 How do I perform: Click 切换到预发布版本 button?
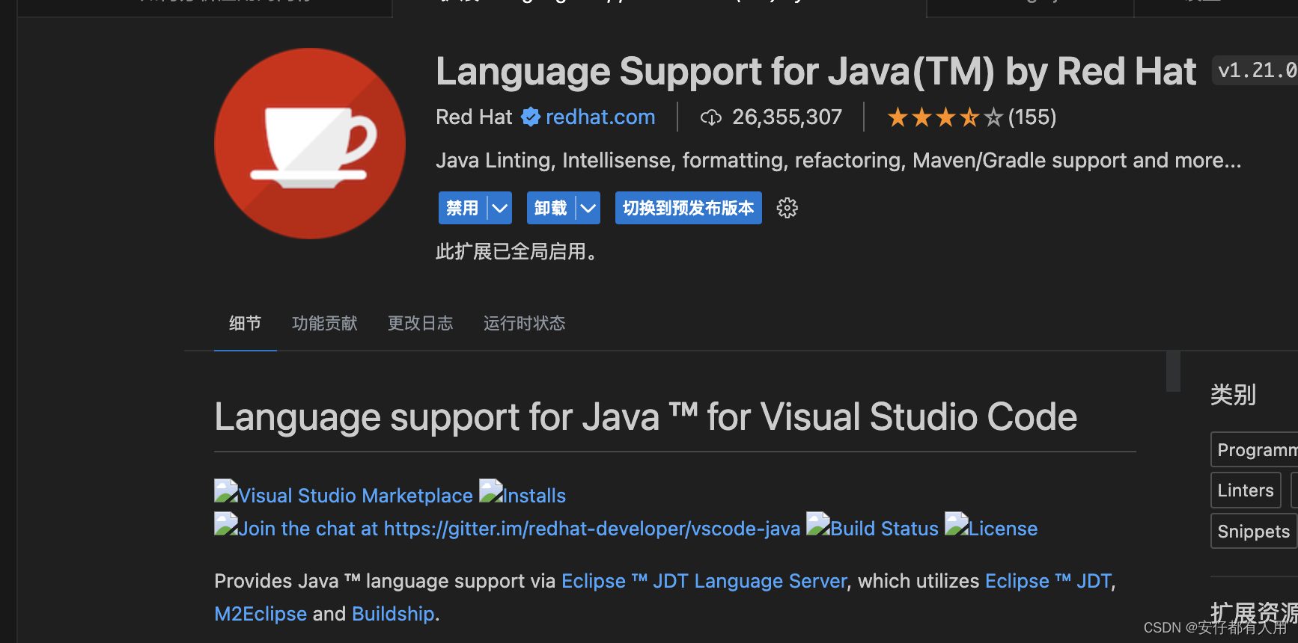pos(689,208)
